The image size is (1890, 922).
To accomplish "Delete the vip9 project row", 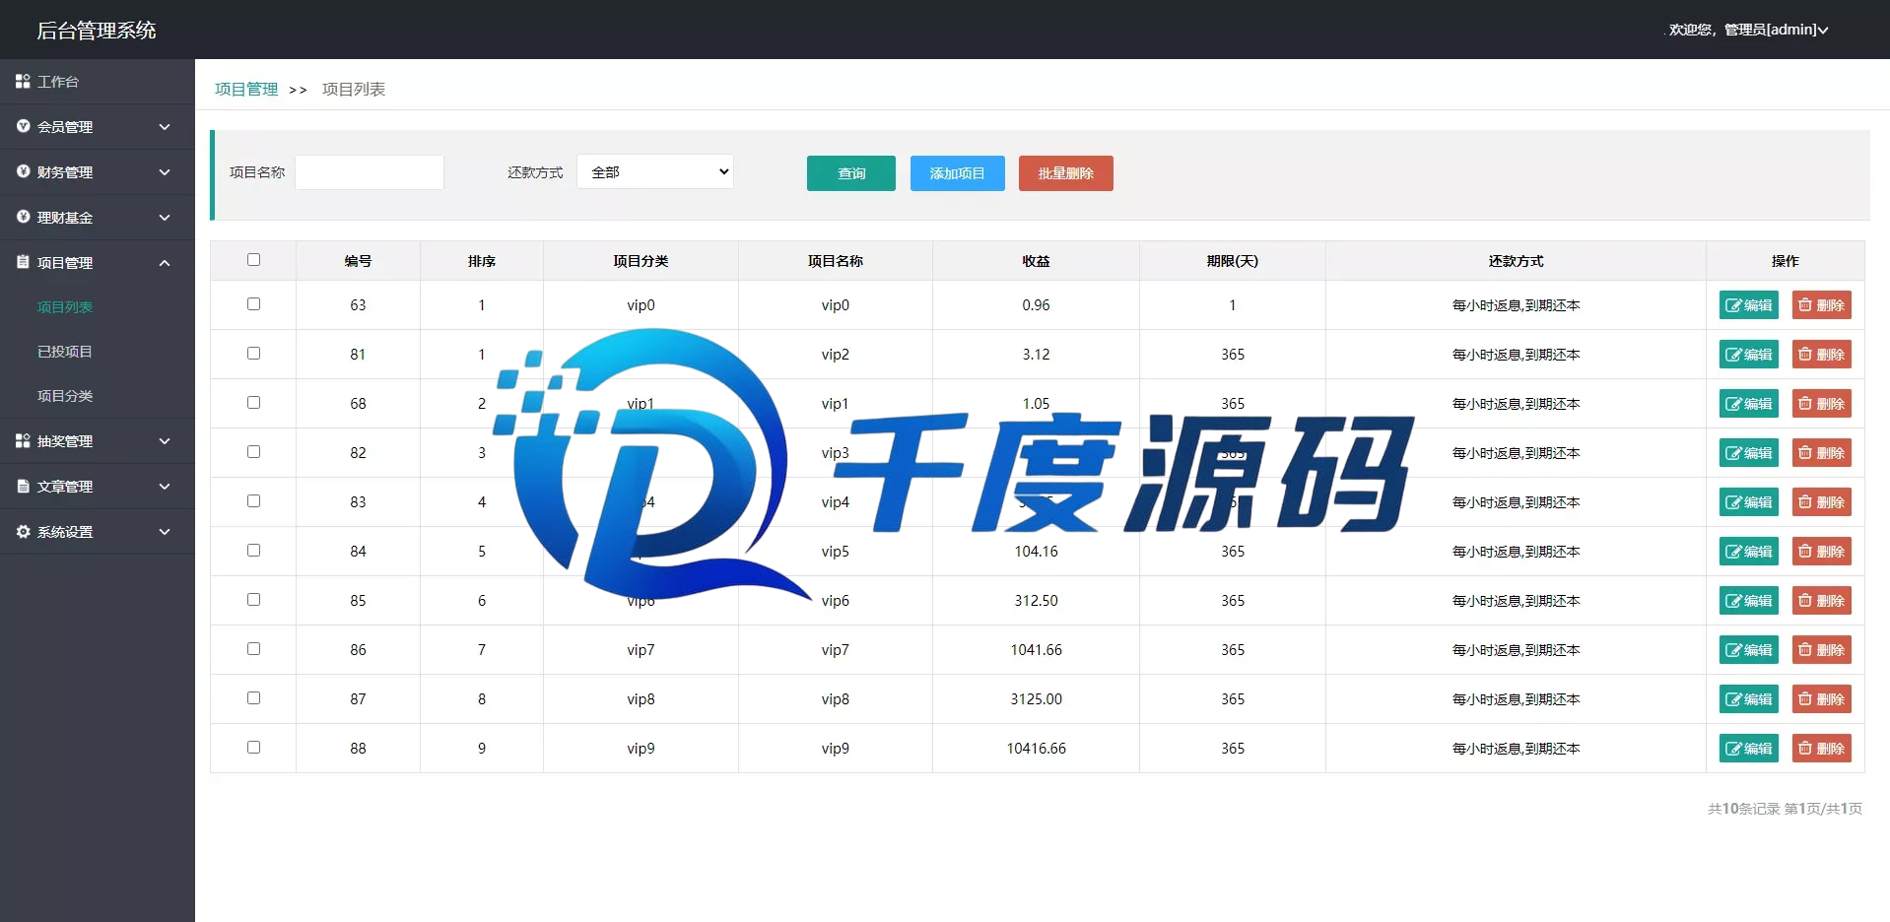I will coord(1822,749).
